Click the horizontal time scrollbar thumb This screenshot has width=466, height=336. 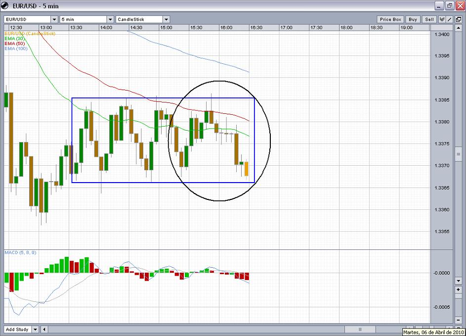[x=360, y=329]
